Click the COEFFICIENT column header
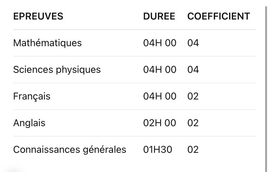Image resolution: width=269 pixels, height=172 pixels. (x=218, y=16)
